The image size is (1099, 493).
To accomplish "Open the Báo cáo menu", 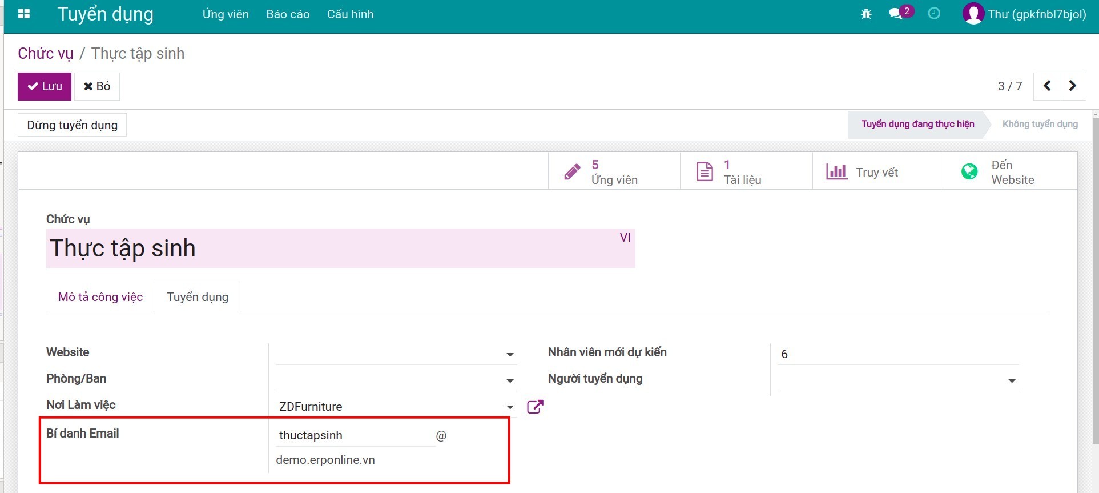I will [x=288, y=14].
